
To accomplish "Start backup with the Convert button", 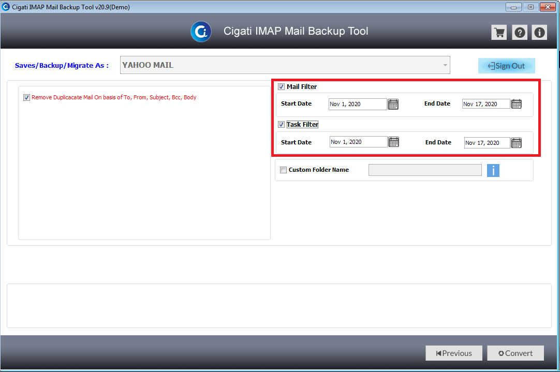I will click(x=515, y=353).
